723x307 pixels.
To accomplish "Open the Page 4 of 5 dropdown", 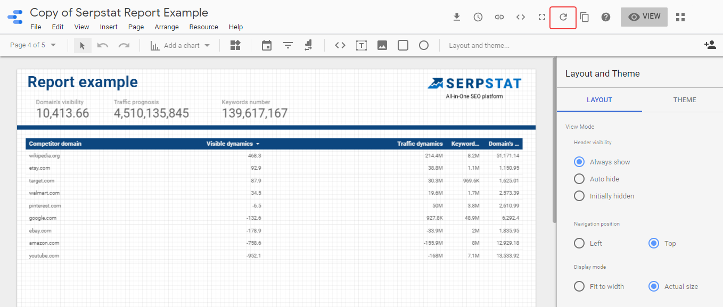I will [34, 45].
